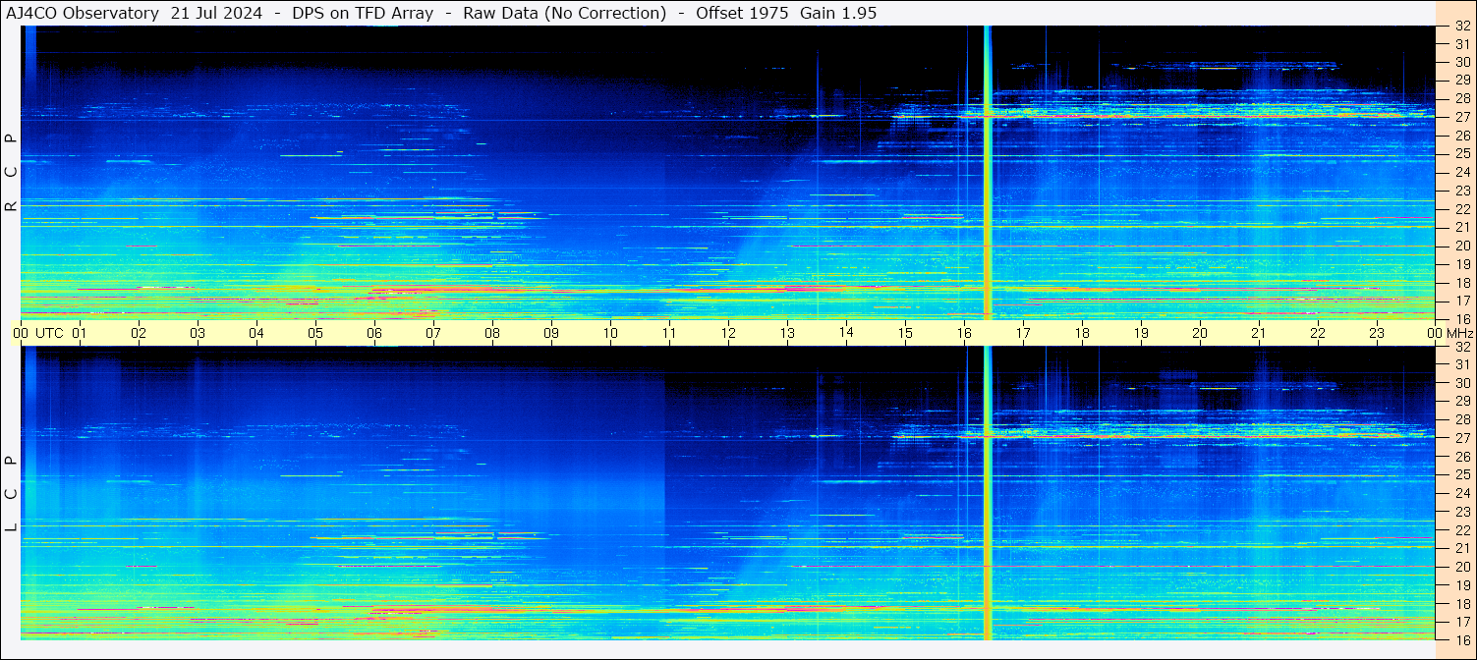Click the 'UTC' label on time axis
The image size is (1477, 660).
point(50,333)
